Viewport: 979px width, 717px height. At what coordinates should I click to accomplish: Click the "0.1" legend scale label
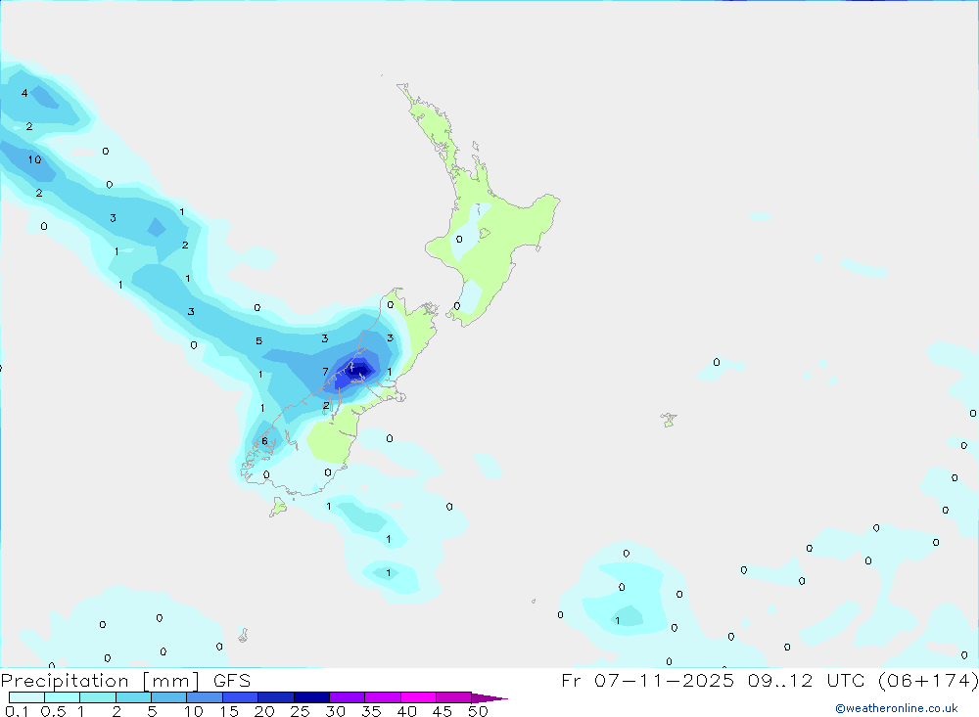pyautogui.click(x=17, y=711)
